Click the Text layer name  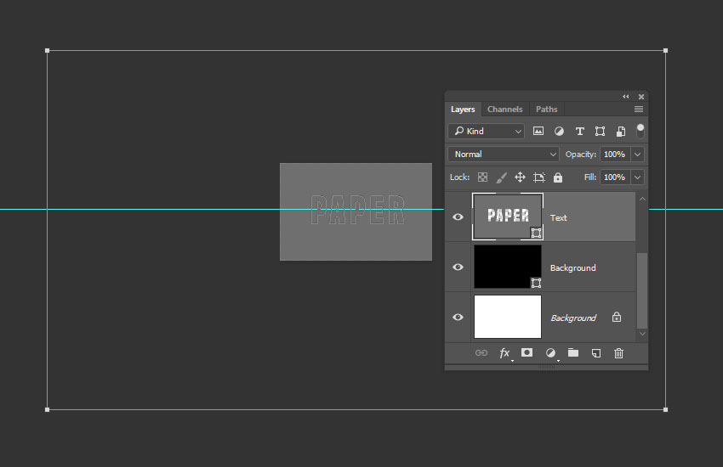pos(558,217)
